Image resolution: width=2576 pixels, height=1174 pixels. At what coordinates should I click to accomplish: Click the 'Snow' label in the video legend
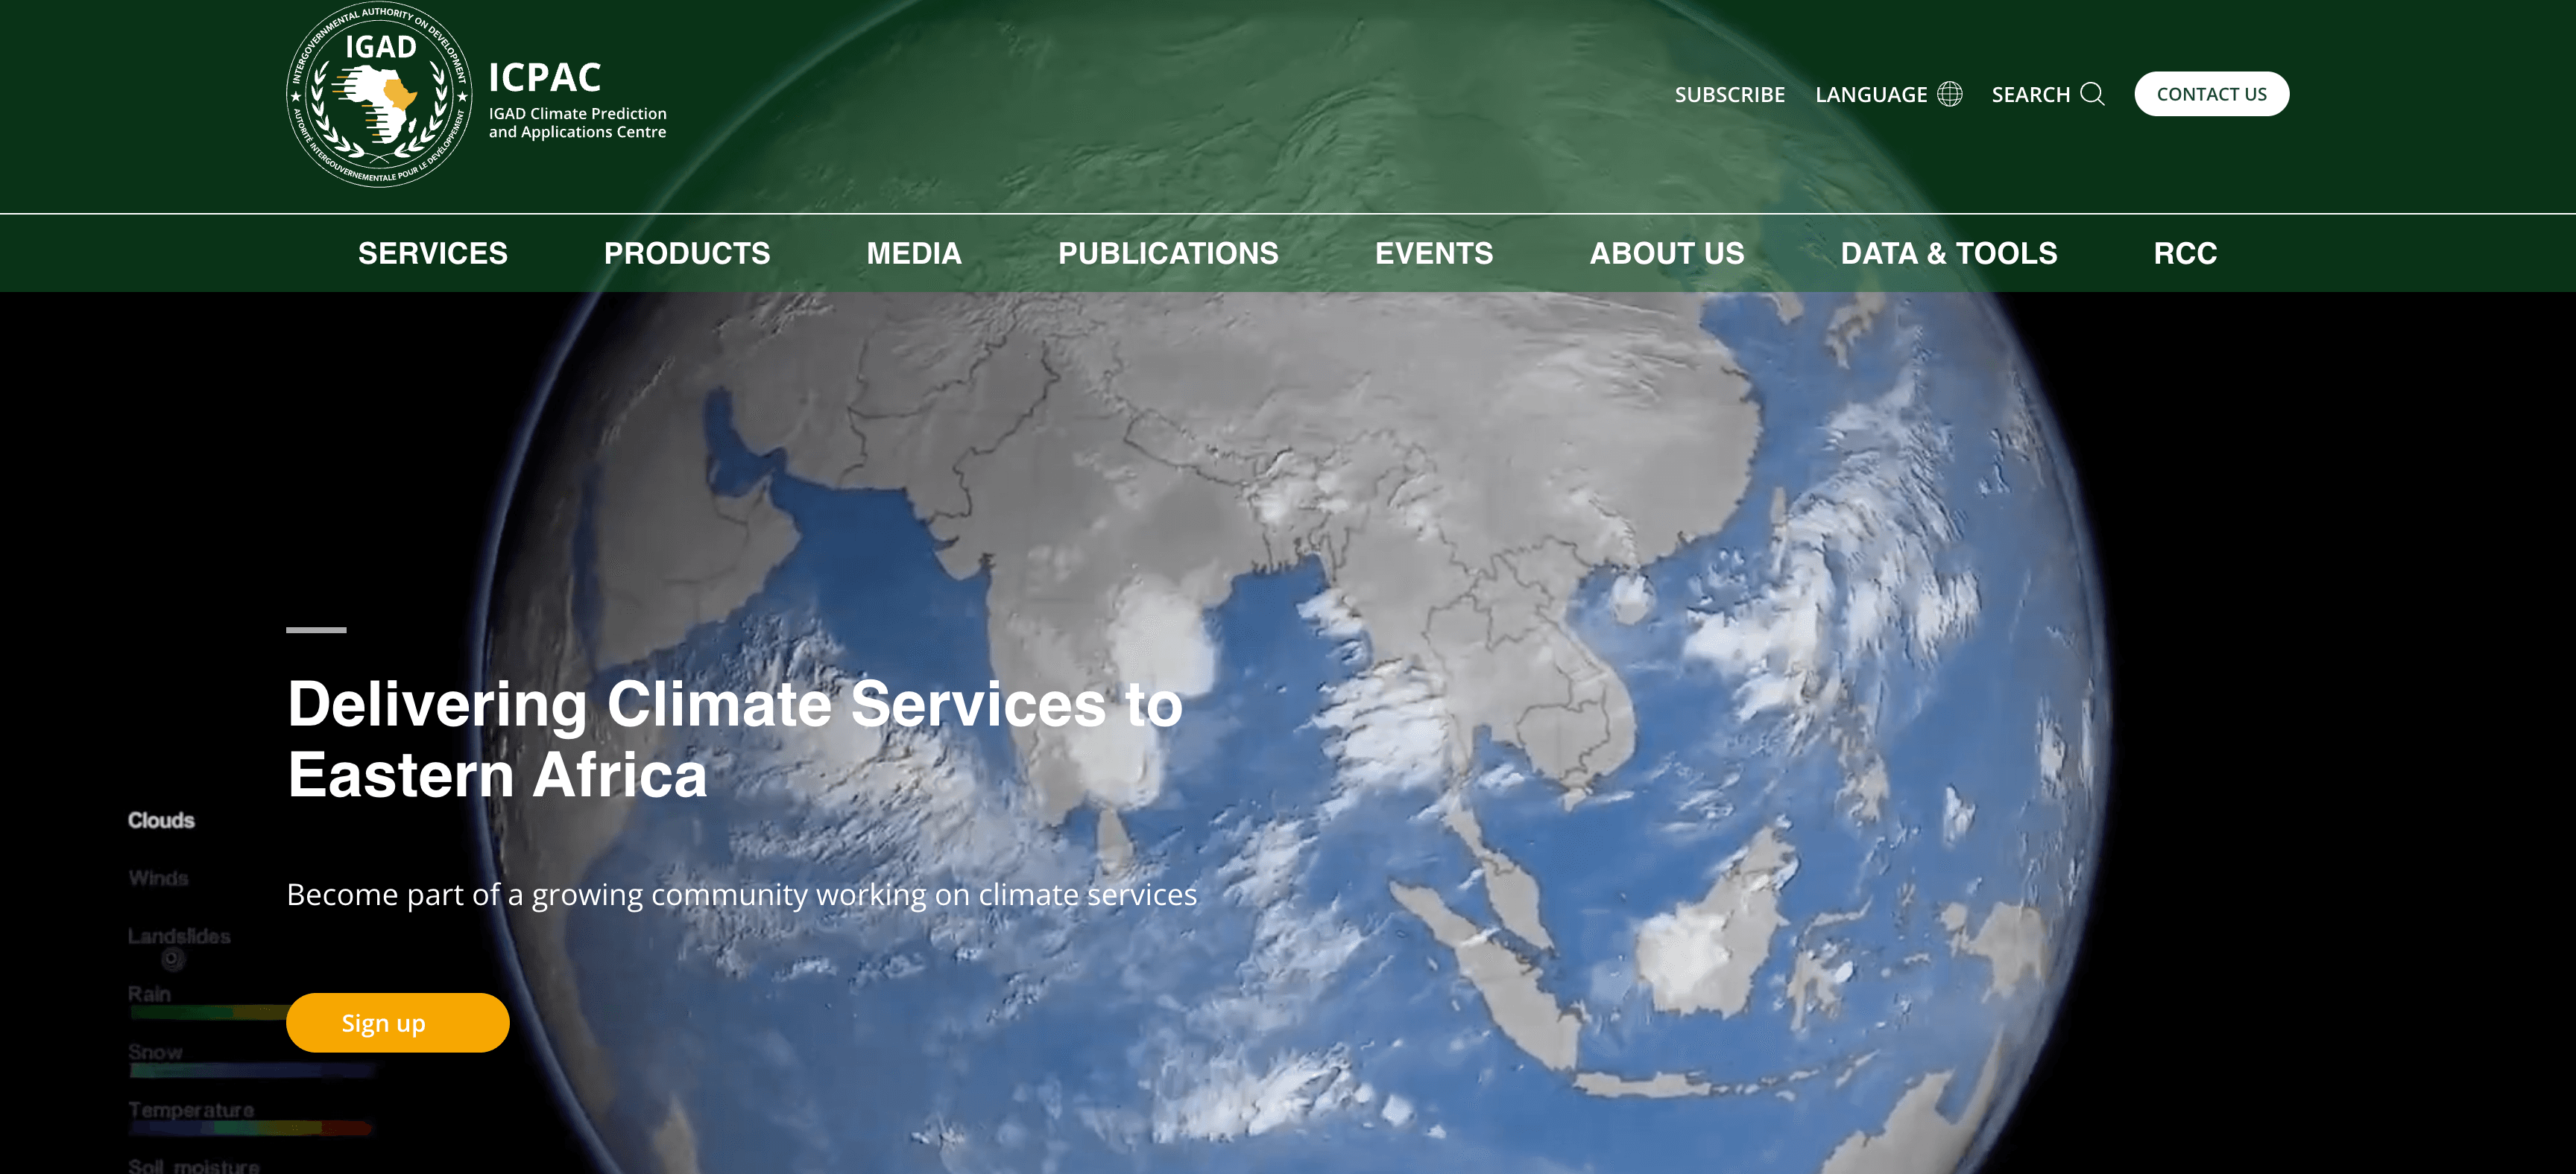tap(155, 1052)
